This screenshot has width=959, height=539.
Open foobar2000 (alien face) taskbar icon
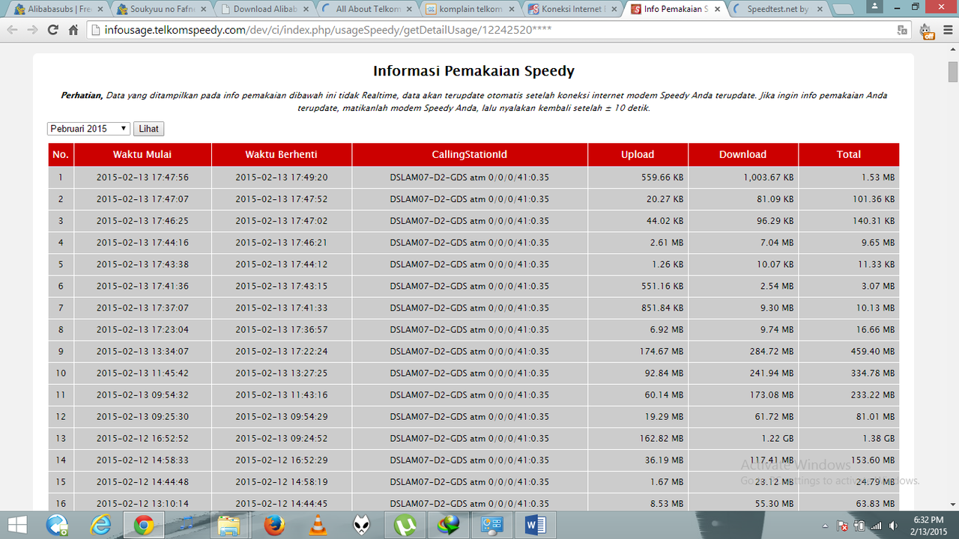pyautogui.click(x=361, y=526)
